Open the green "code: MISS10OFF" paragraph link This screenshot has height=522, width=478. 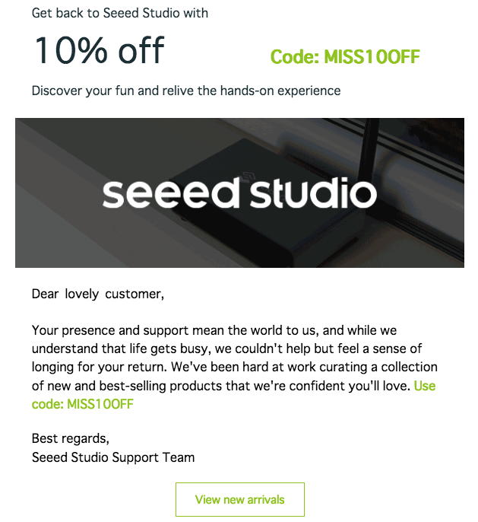[x=82, y=404]
